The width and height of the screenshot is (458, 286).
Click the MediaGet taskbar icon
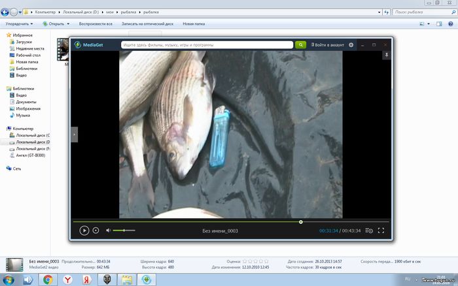pyautogui.click(x=147, y=280)
